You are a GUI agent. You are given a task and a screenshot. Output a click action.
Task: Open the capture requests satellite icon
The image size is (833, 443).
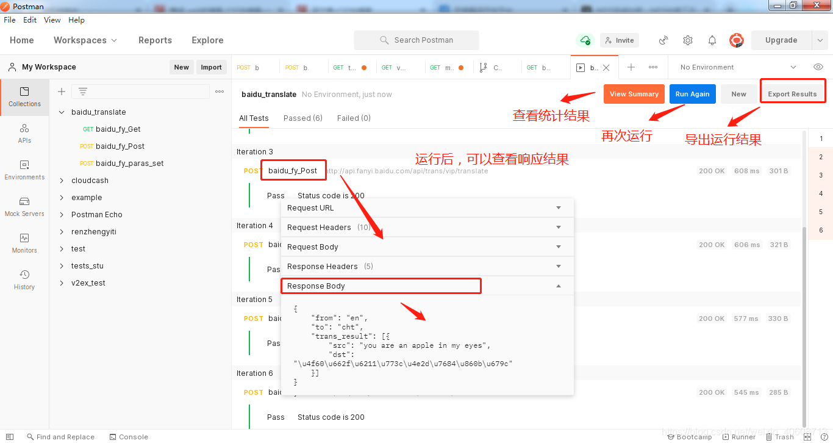663,40
